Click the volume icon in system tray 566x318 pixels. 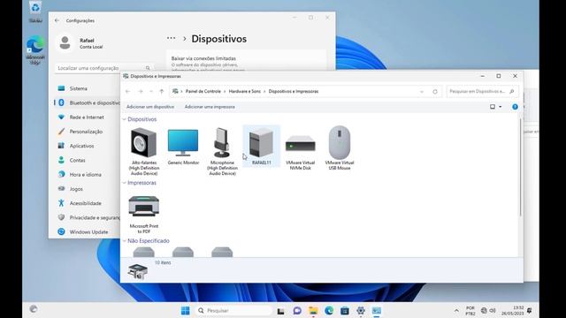pyautogui.click(x=493, y=310)
